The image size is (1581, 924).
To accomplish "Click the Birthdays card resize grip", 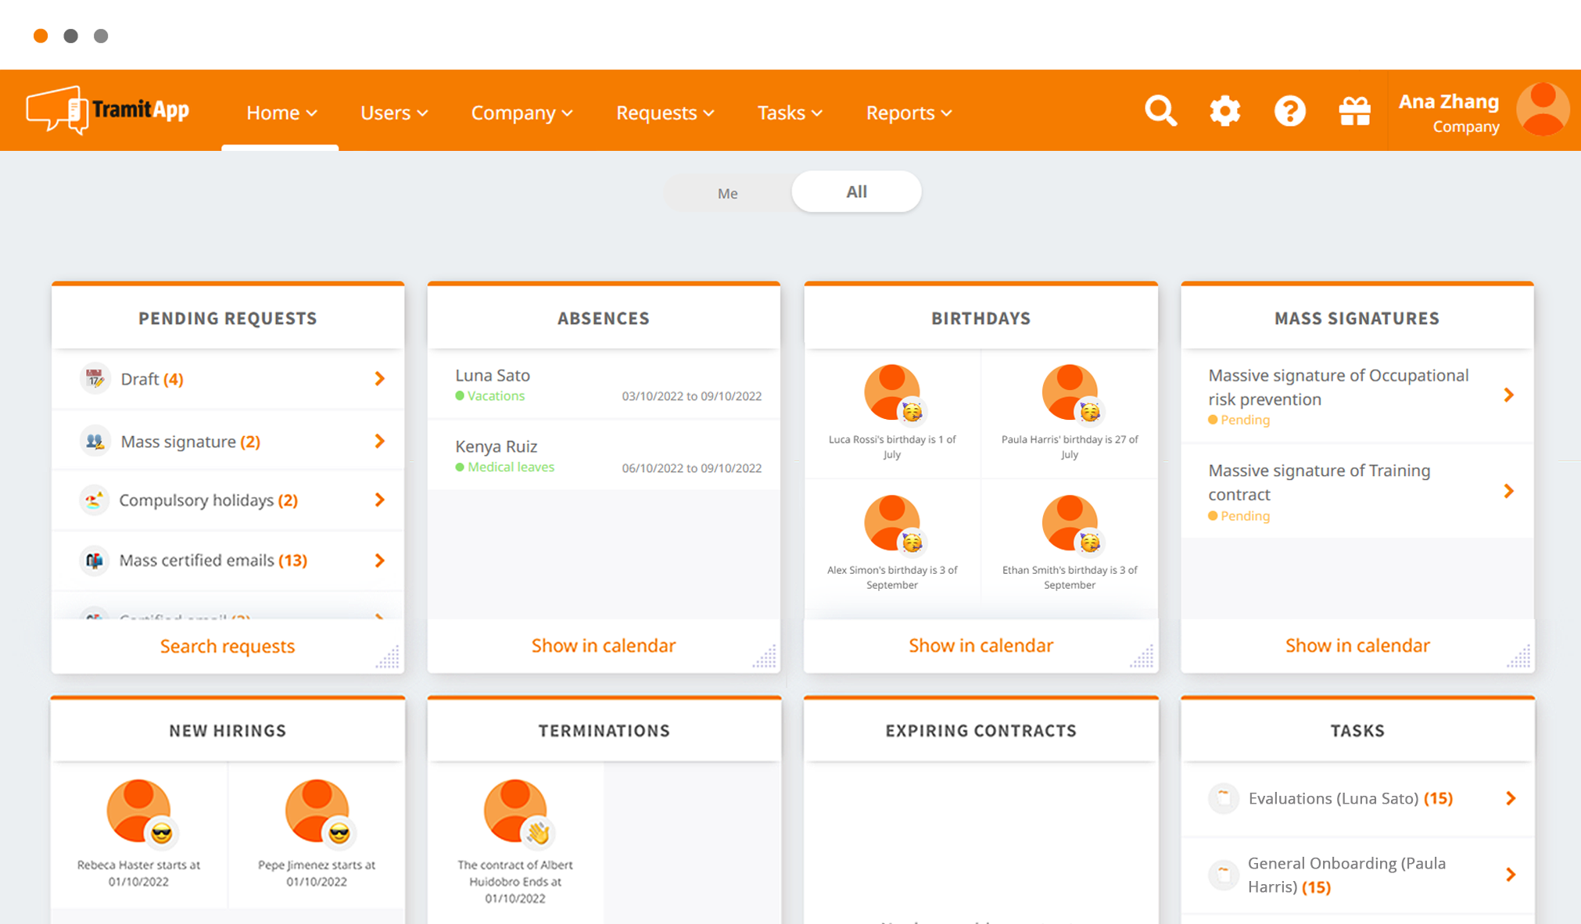I will [x=1142, y=657].
